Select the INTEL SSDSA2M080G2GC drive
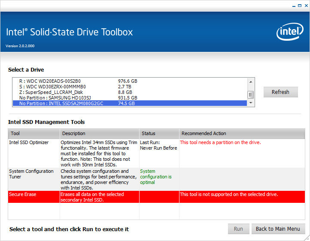Viewport: 310px width, 241px height. tap(130, 103)
